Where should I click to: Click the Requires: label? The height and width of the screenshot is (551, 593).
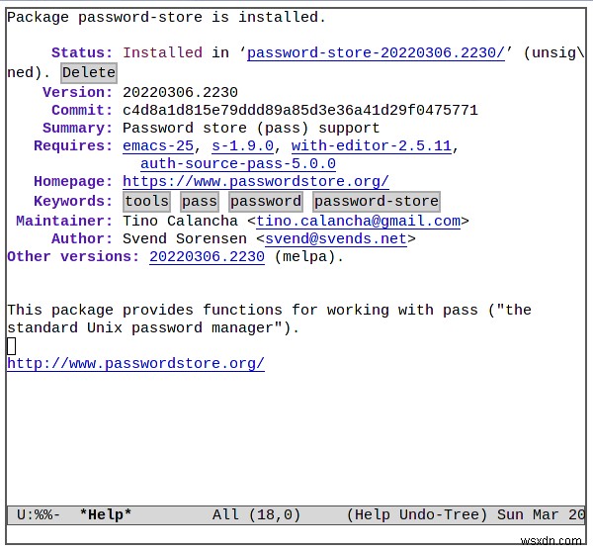(x=73, y=145)
